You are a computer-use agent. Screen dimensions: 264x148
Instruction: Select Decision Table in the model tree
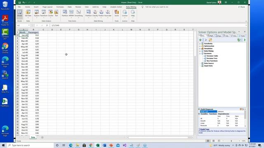point(212,56)
